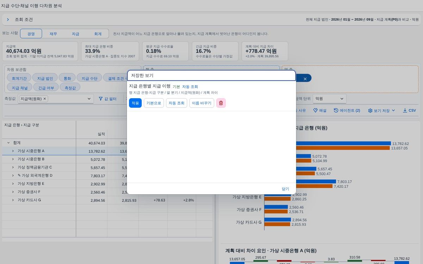This screenshot has width=423, height=264.
Task: Pick the 긴급 여부 dimension chip
Action: [46, 87]
